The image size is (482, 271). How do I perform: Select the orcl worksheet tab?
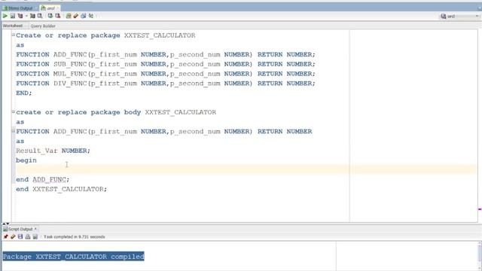[50, 8]
